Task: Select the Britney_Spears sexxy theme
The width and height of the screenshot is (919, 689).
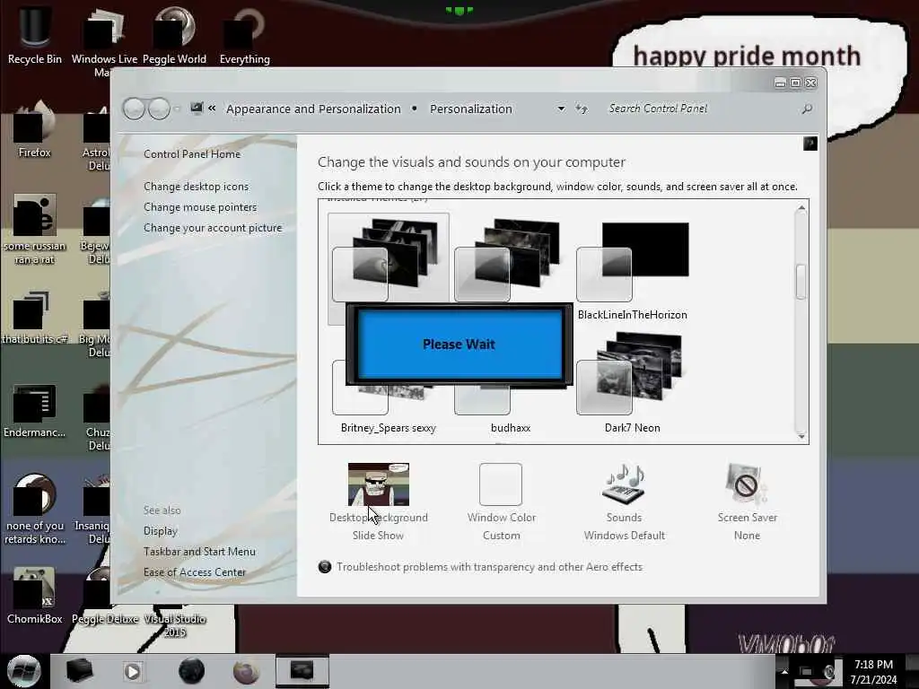Action: (388, 410)
